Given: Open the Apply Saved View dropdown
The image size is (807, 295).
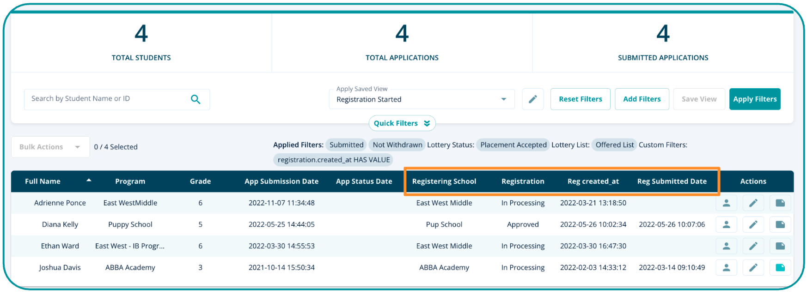Looking at the screenshot, I should tap(421, 99).
